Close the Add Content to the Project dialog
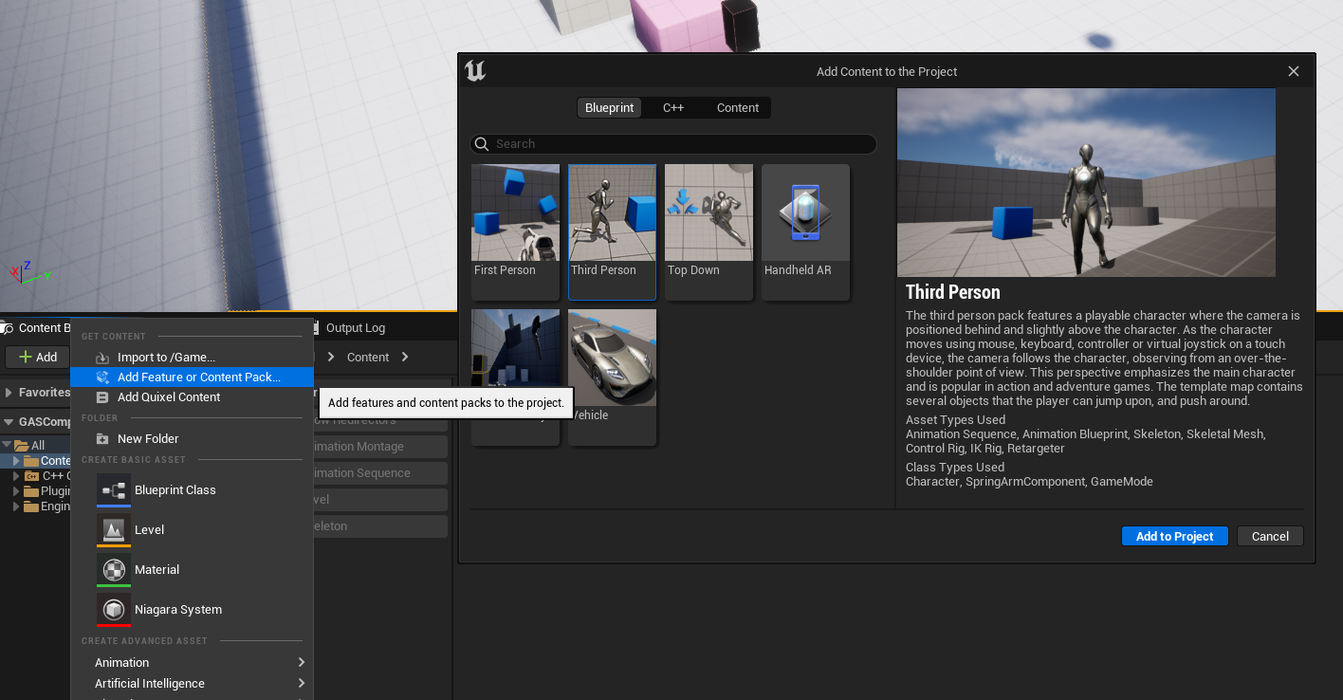 click(1294, 71)
